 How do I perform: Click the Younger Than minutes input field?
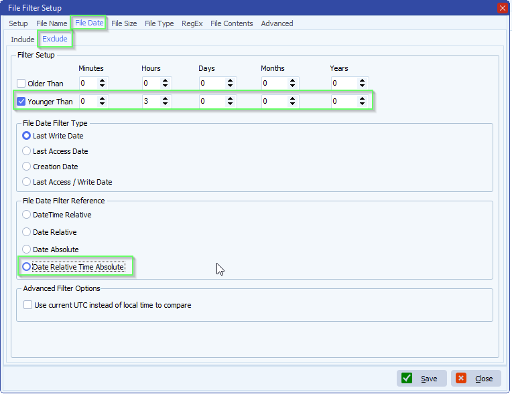(x=88, y=101)
